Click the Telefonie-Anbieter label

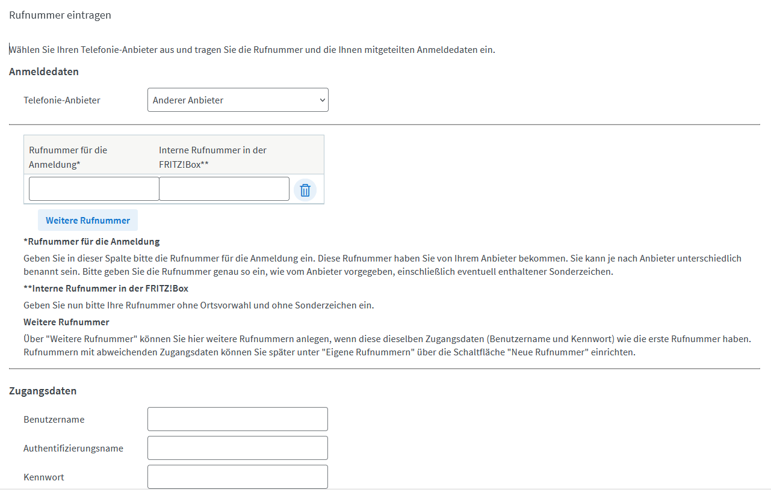point(62,100)
